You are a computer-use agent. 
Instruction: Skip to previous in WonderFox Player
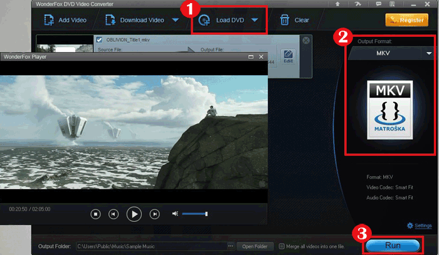[114, 214]
